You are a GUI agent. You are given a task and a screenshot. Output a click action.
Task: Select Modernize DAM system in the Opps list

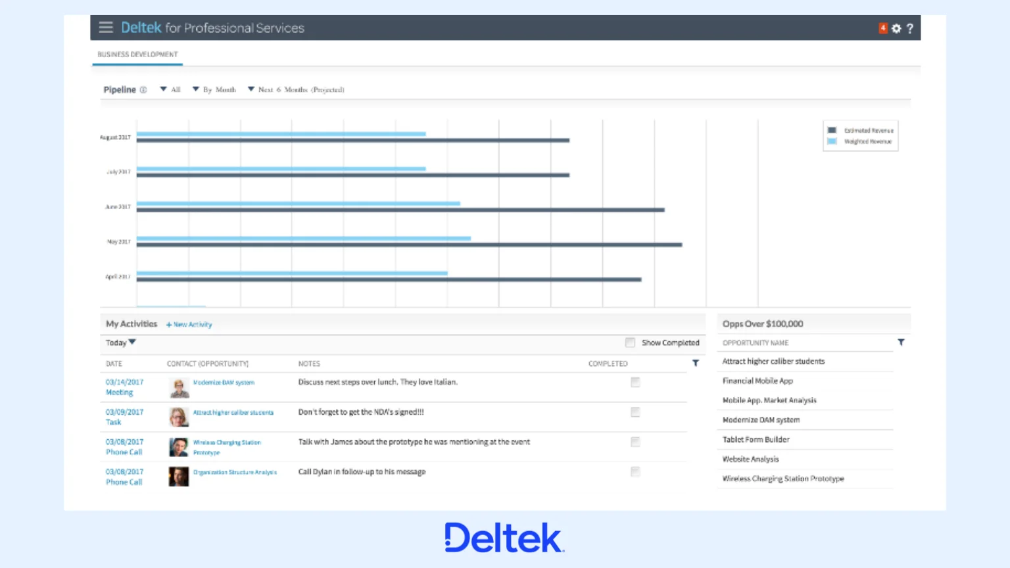pyautogui.click(x=761, y=420)
